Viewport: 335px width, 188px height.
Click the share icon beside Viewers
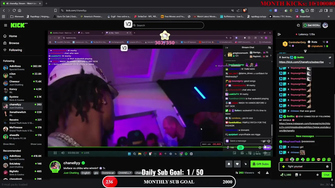pyautogui.click(x=259, y=173)
